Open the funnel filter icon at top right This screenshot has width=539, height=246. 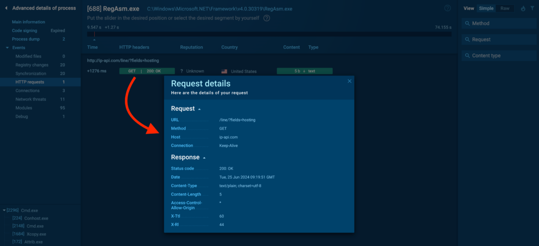(x=532, y=8)
